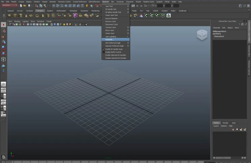
Task: Click the polygon cone shelf icon
Action: (26, 16)
